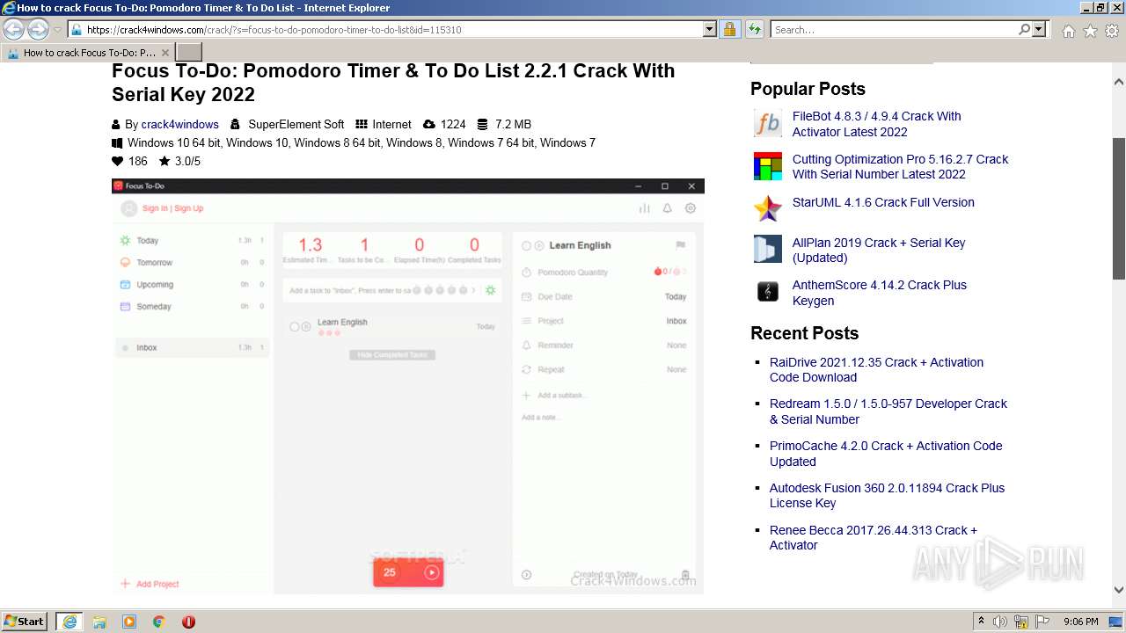Open the 'Redream 1.5.0 / 1.5.0-957 Developer Crack' post

pos(888,411)
